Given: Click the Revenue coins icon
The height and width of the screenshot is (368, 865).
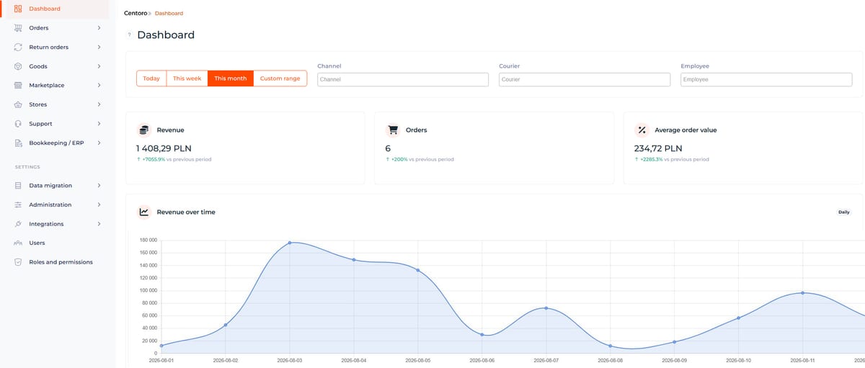Looking at the screenshot, I should [x=143, y=130].
